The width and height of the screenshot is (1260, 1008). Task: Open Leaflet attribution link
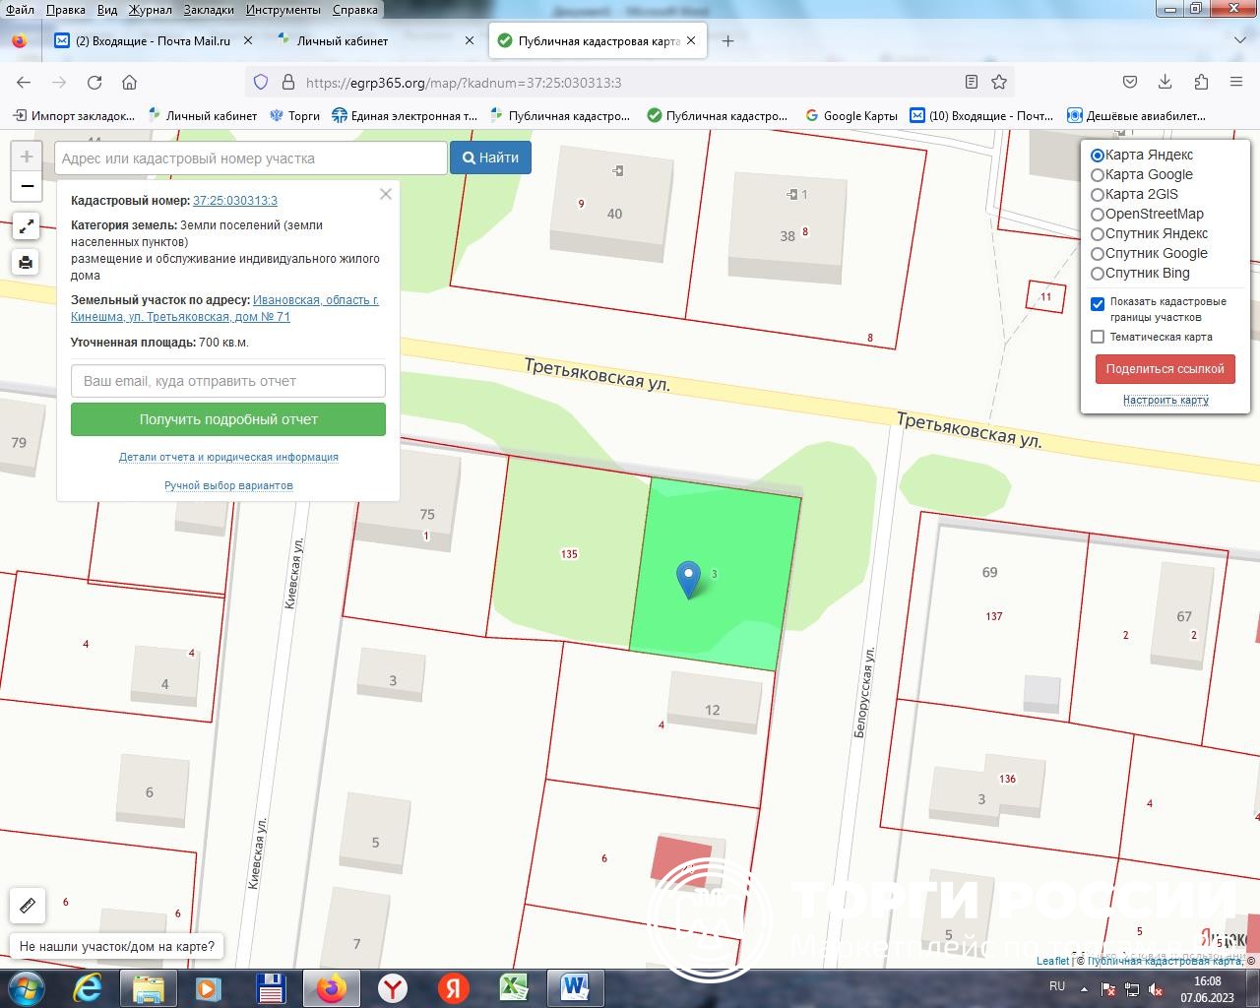tap(1052, 961)
